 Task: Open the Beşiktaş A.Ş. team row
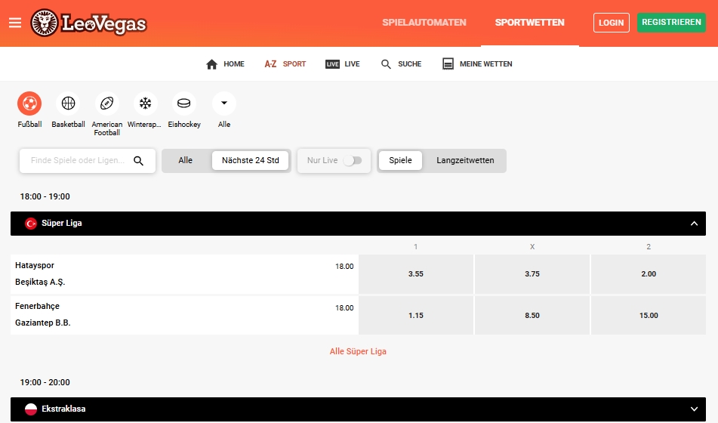coord(40,282)
